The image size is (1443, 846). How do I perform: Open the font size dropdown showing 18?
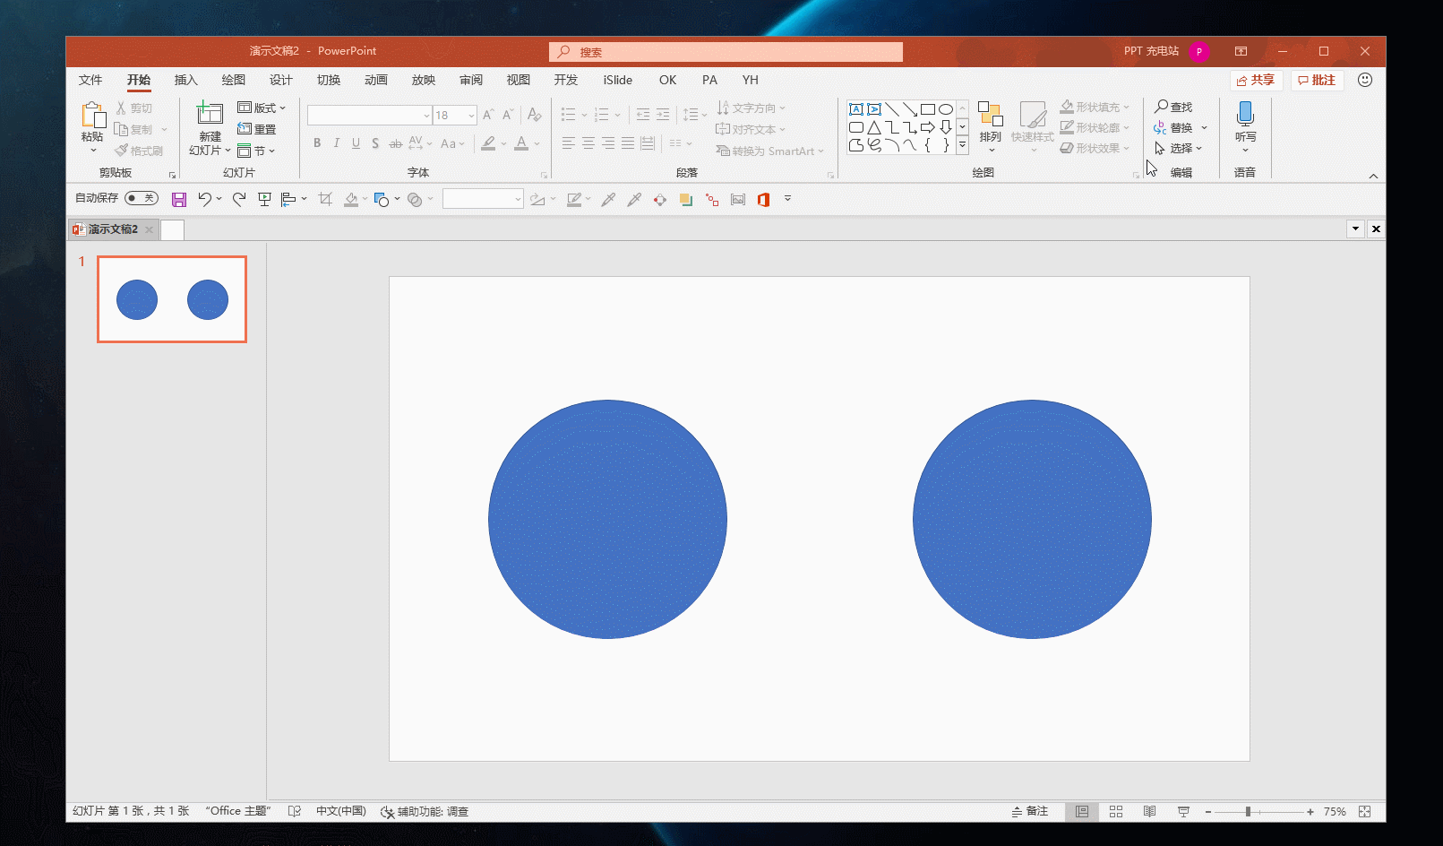pyautogui.click(x=471, y=116)
